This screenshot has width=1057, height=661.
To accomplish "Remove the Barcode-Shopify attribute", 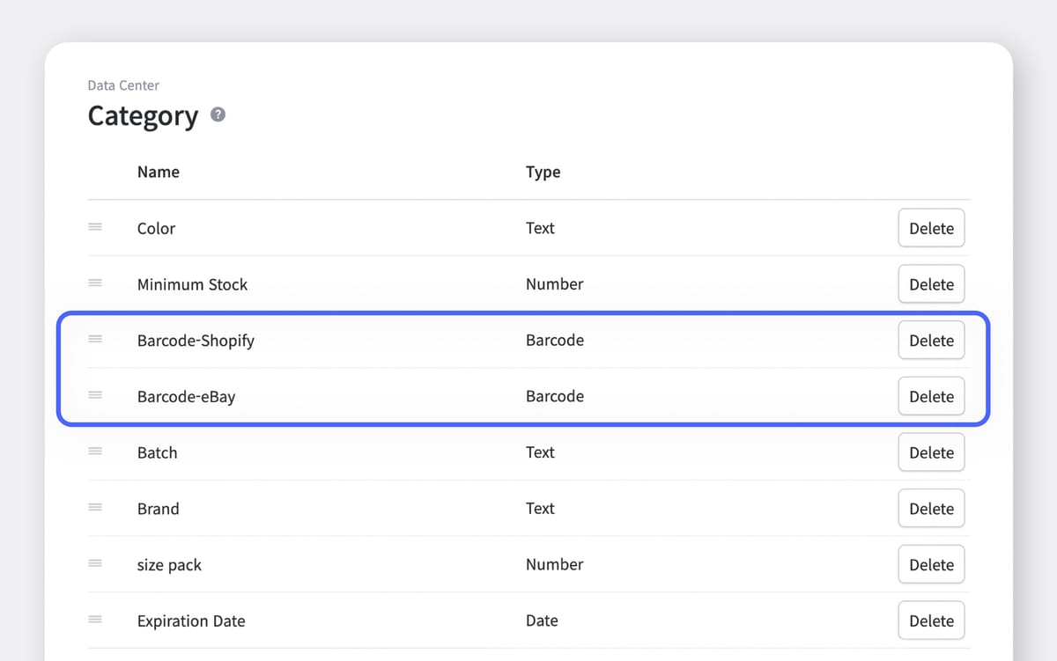I will coord(931,340).
